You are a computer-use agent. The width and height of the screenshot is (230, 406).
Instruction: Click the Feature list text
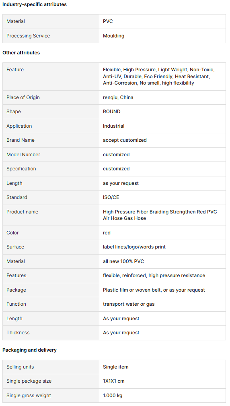coord(159,77)
